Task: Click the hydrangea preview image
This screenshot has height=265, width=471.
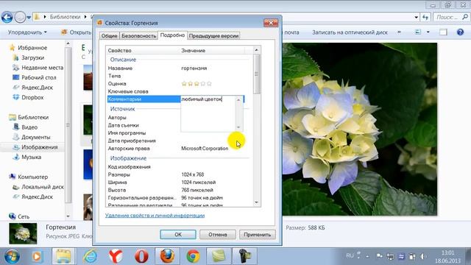Action: pyautogui.click(x=359, y=129)
